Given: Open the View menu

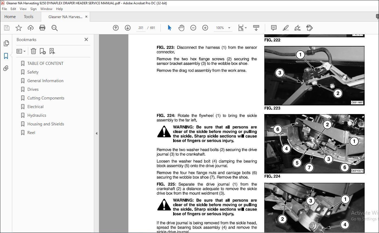Looking at the screenshot, I should tap(23, 9).
